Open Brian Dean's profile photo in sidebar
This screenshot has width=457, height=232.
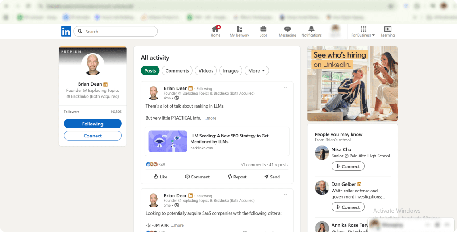[x=93, y=64]
